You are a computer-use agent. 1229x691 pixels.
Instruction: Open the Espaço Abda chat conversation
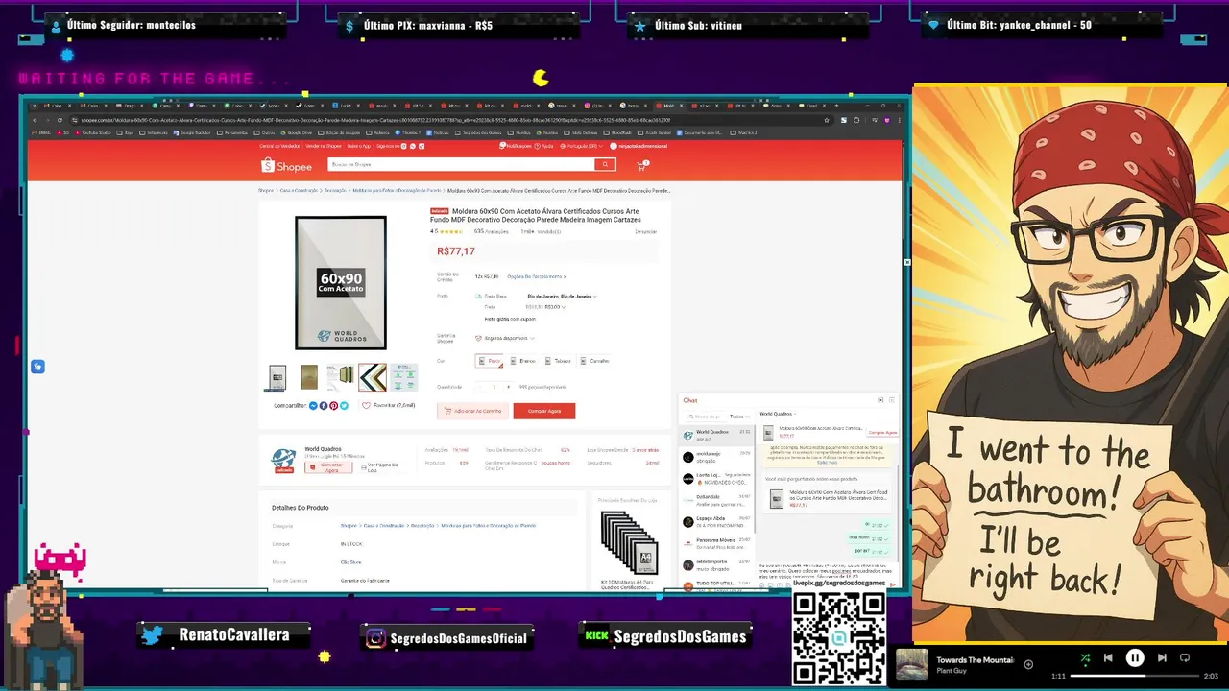[717, 521]
